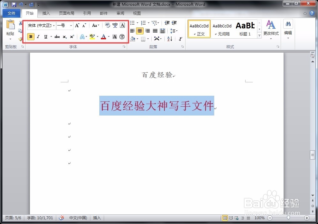This screenshot has width=318, height=224.
Task: Click the Increase Indent icon
Action: [x=174, y=23]
